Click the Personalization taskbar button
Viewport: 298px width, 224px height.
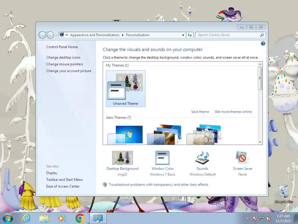(98, 218)
